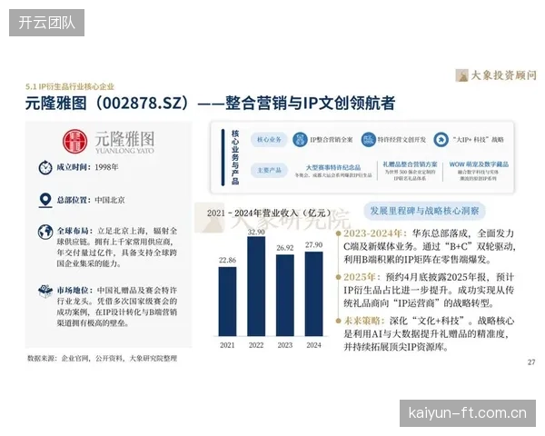Click the 2021 revenue bar
This screenshot has width=545, height=436.
[227, 302]
